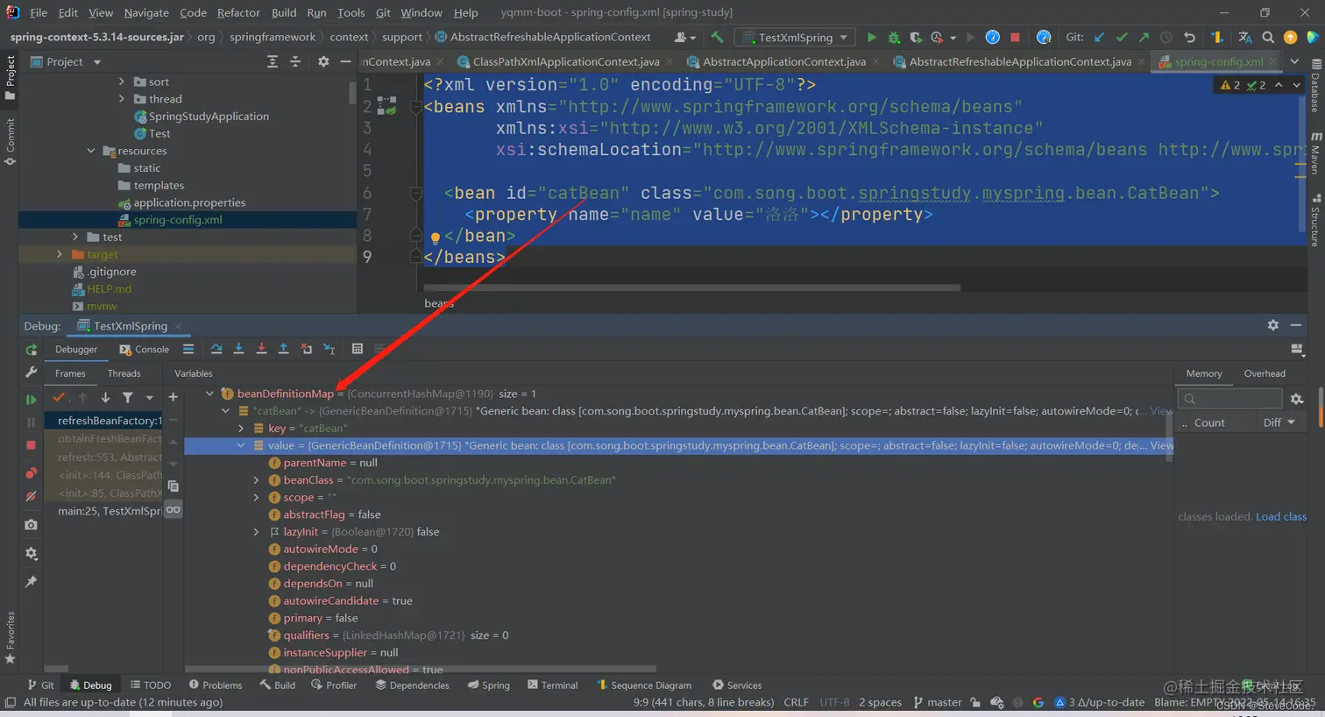Open Search Everywhere magnifier icon
The image size is (1325, 717).
pyautogui.click(x=1268, y=37)
